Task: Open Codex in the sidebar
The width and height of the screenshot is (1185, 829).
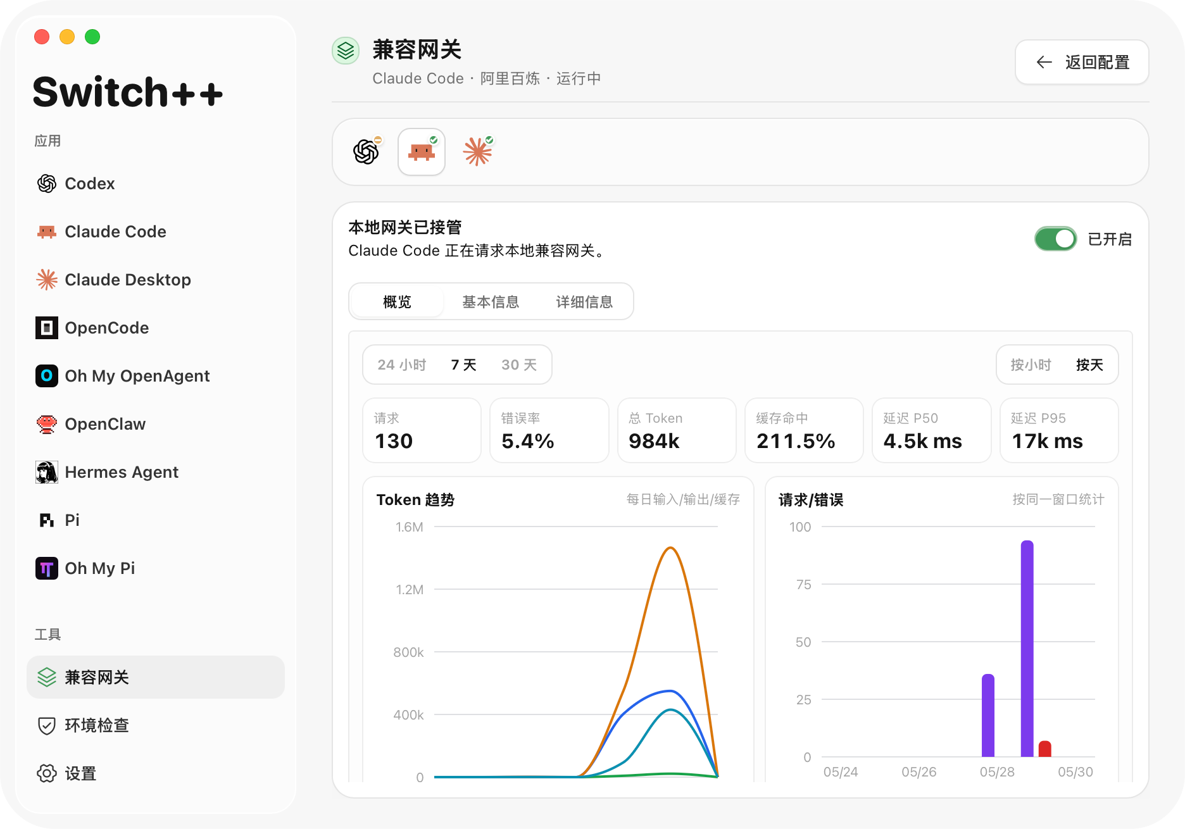Action: [x=155, y=184]
